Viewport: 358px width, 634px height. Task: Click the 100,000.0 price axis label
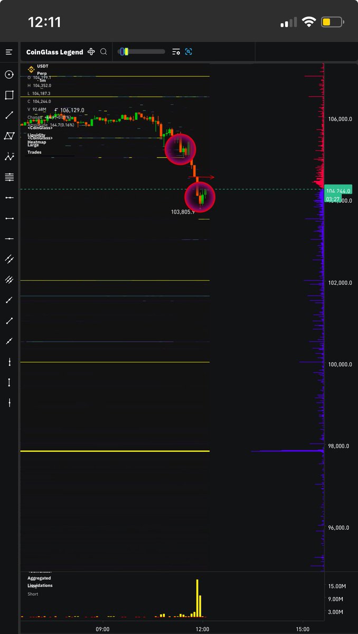340,365
